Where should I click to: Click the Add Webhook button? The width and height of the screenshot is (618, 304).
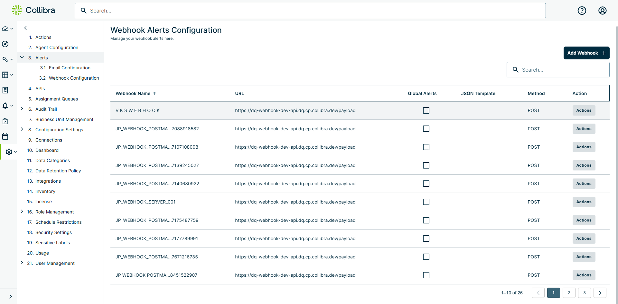(586, 53)
